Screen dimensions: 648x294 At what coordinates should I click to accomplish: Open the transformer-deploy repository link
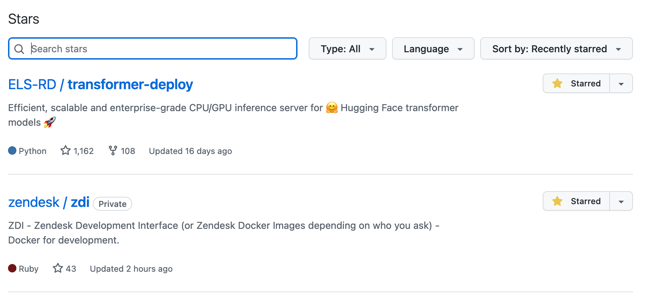(x=130, y=84)
